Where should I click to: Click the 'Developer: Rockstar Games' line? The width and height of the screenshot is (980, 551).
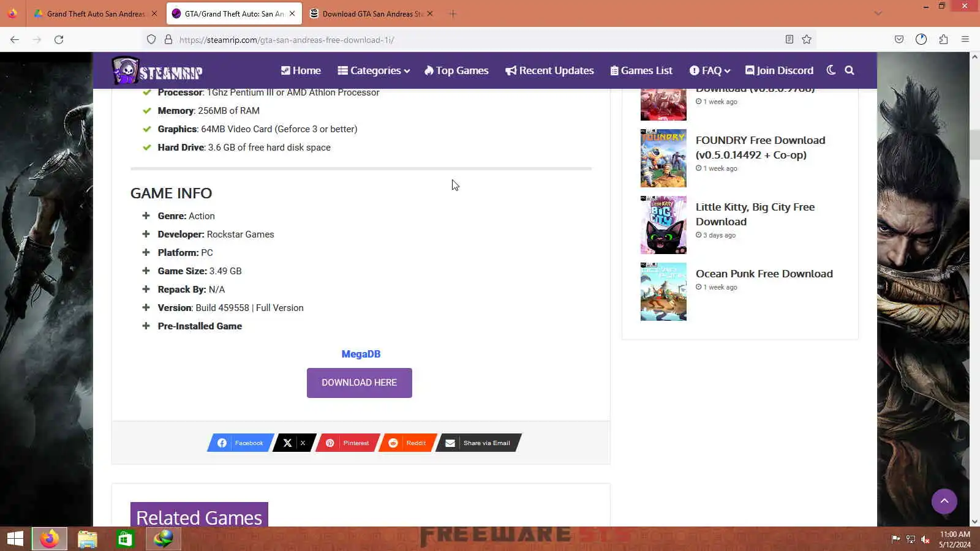point(216,234)
